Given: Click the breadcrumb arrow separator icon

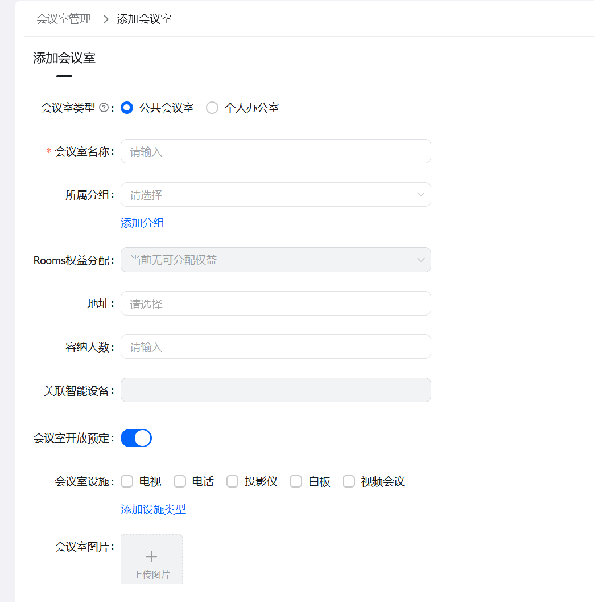Looking at the screenshot, I should pos(105,19).
